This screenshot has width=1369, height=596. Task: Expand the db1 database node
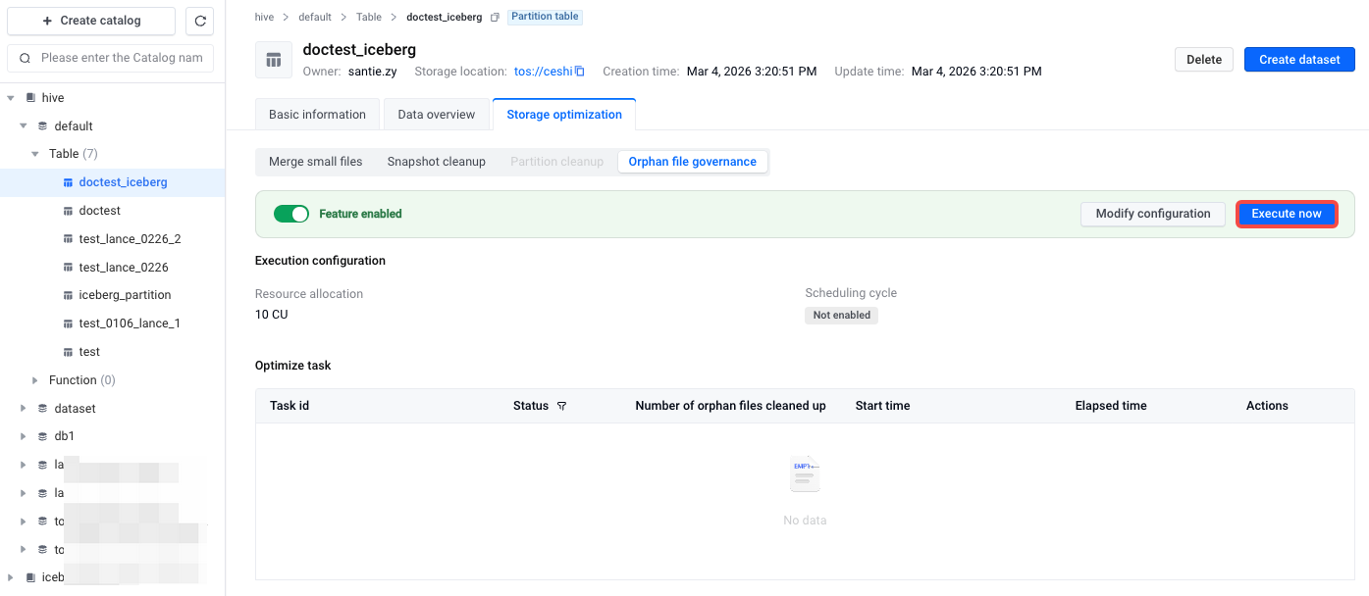(24, 436)
